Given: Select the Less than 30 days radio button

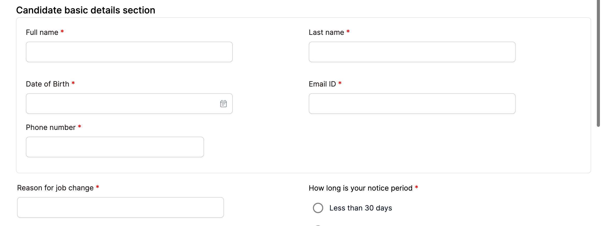Looking at the screenshot, I should click(x=318, y=208).
